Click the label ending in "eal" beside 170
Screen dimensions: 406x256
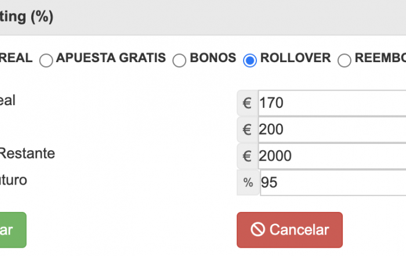(8, 100)
